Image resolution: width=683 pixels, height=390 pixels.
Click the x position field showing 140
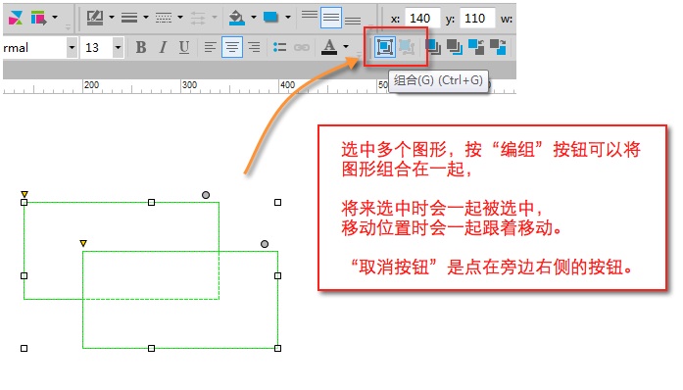click(x=422, y=19)
